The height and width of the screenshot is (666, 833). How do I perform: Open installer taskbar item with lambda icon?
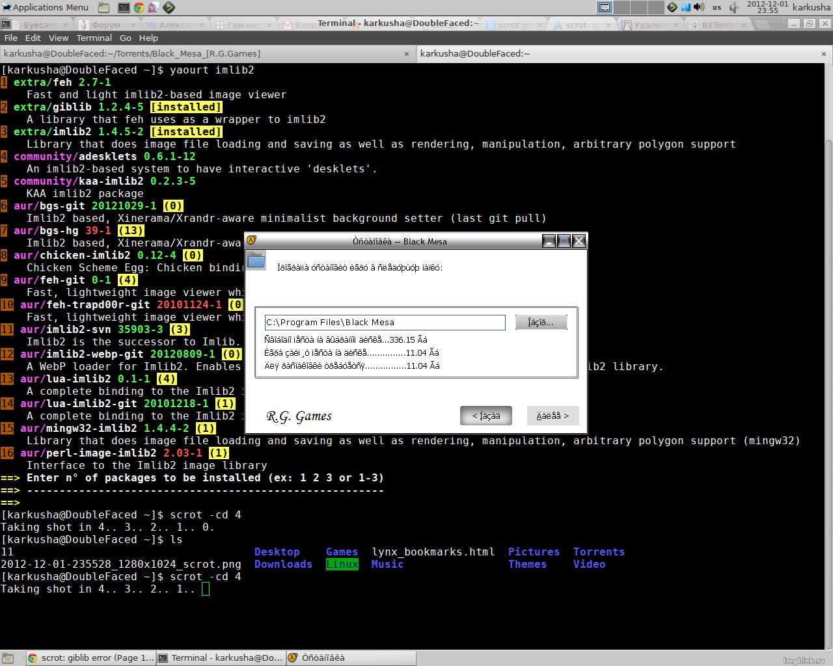(351, 658)
